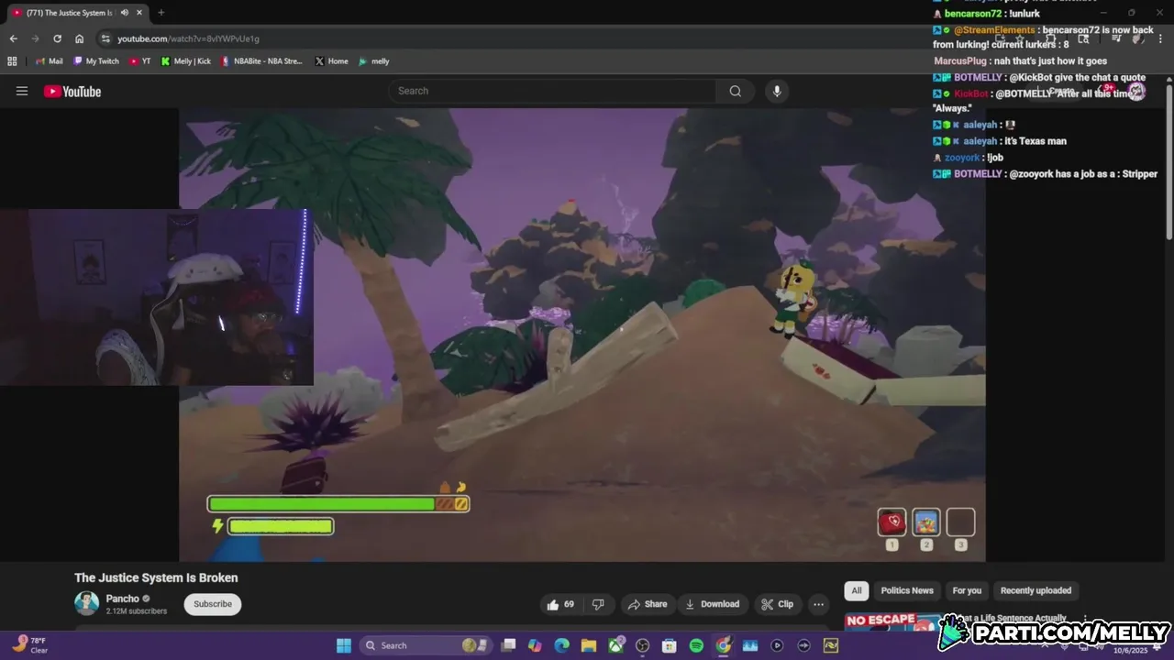
Task: Open the Pancho channel name link
Action: point(122,599)
